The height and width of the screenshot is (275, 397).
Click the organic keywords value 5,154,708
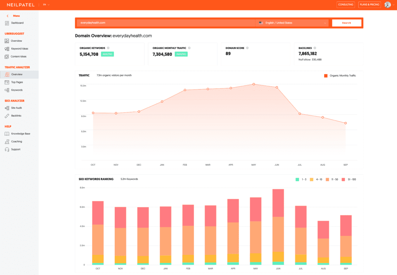(89, 54)
